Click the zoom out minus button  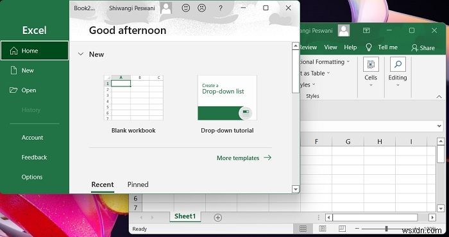point(357,229)
